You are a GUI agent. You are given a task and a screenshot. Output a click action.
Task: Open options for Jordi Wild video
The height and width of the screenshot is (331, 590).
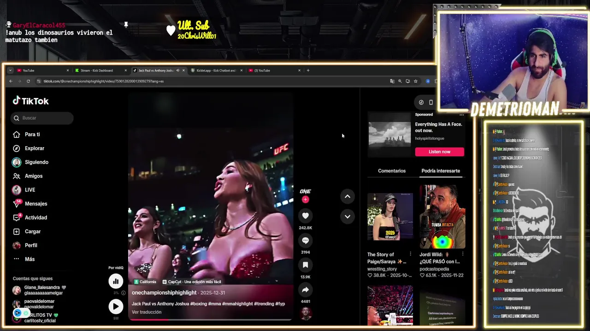(462, 254)
